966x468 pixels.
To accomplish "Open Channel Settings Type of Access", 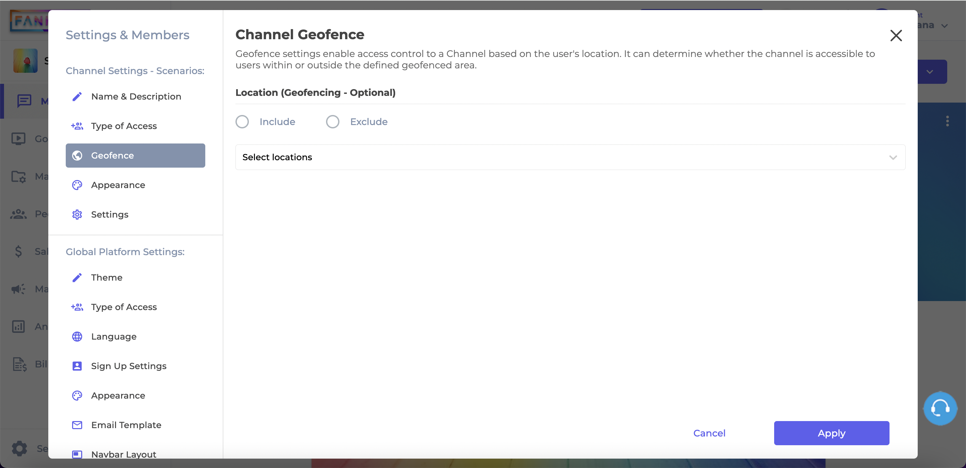I will [x=136, y=126].
